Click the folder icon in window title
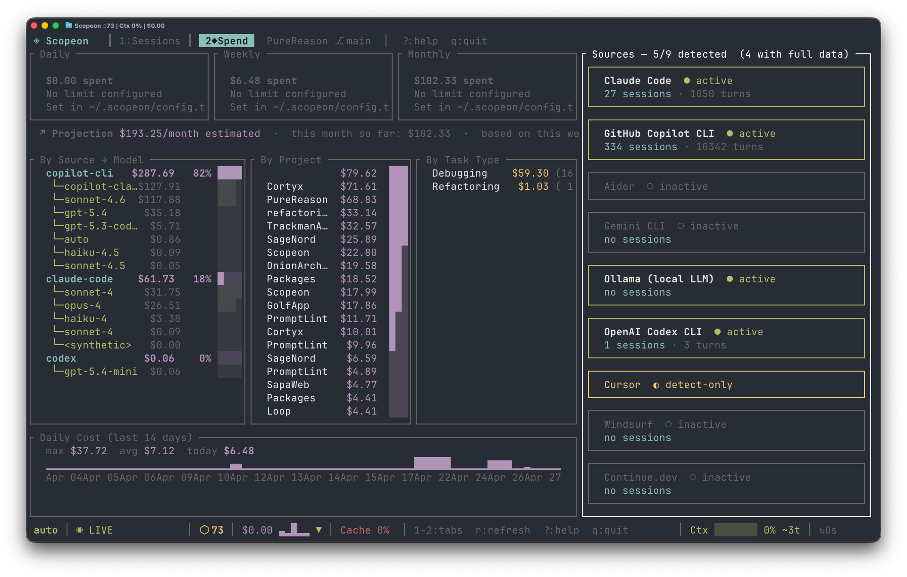The image size is (907, 577). point(69,25)
